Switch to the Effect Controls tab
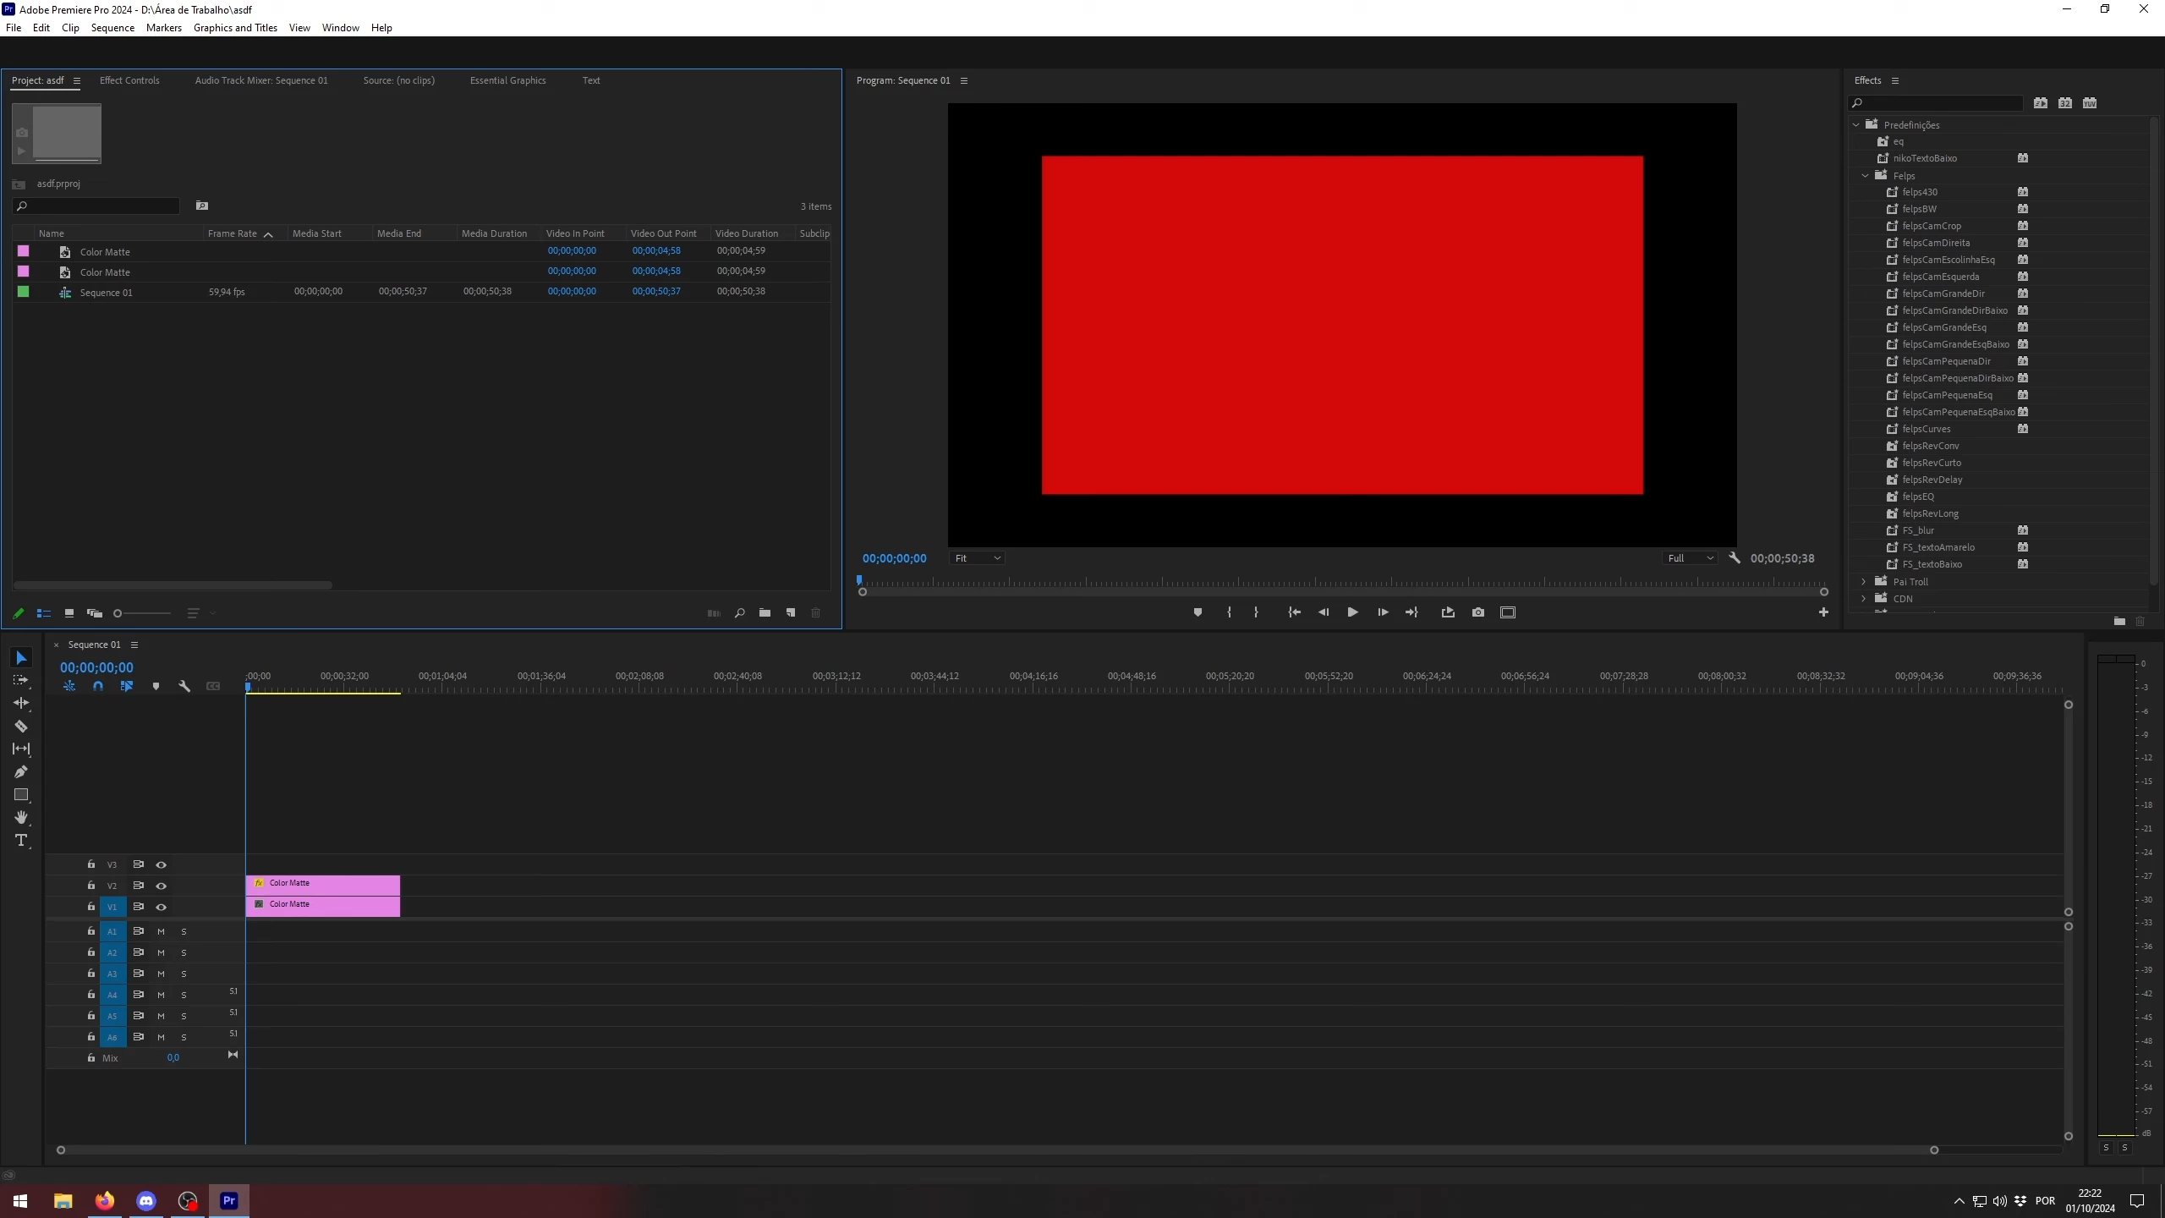This screenshot has width=2165, height=1218. coord(129,80)
